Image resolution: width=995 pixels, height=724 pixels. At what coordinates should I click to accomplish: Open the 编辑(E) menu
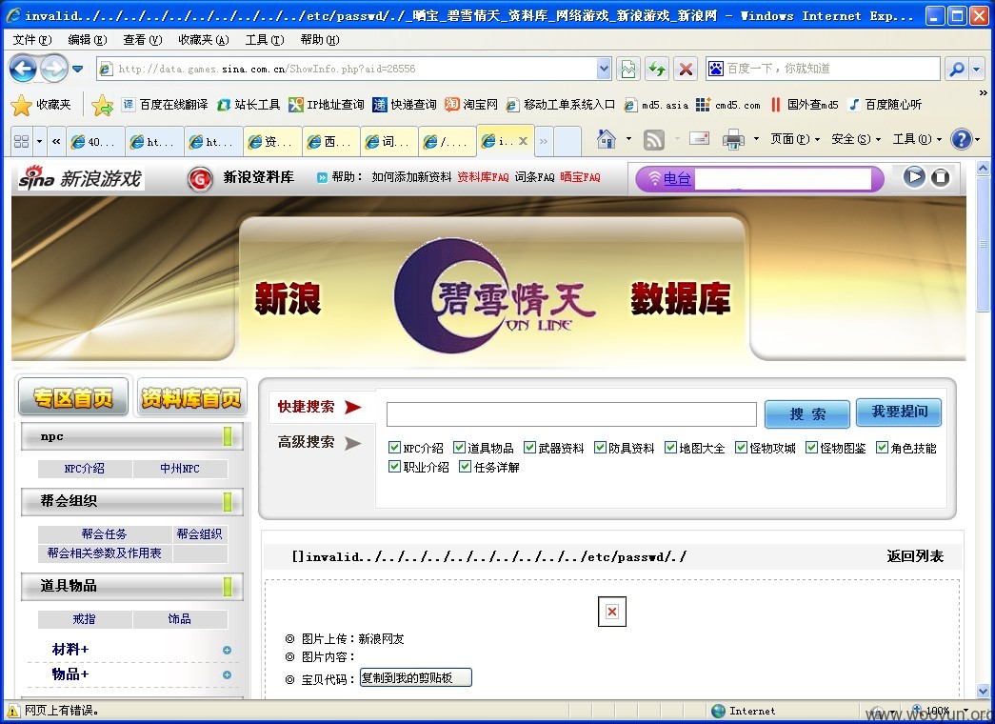[x=87, y=40]
